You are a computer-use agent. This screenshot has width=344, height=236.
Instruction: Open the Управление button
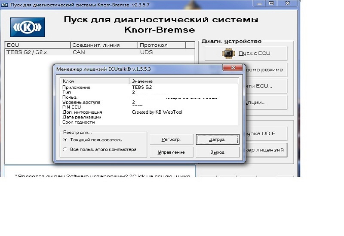(171, 152)
